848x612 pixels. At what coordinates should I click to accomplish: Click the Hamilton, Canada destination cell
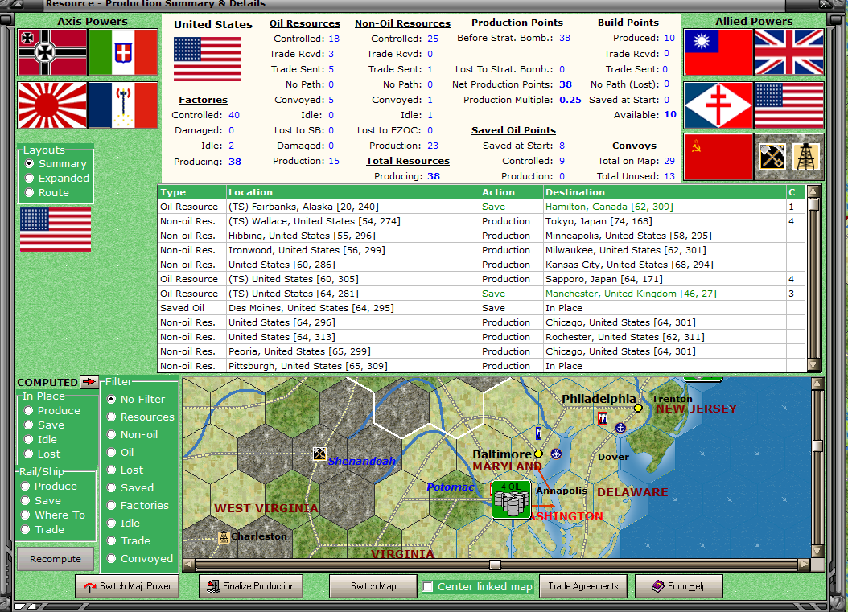point(665,207)
